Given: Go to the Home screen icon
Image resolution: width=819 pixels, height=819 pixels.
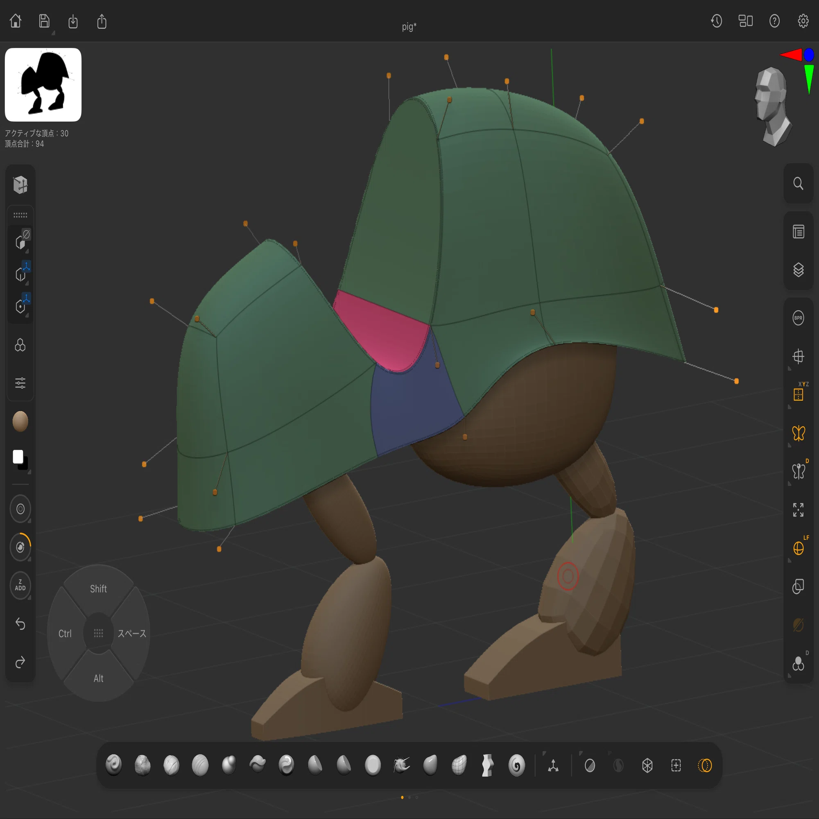Looking at the screenshot, I should 16,21.
